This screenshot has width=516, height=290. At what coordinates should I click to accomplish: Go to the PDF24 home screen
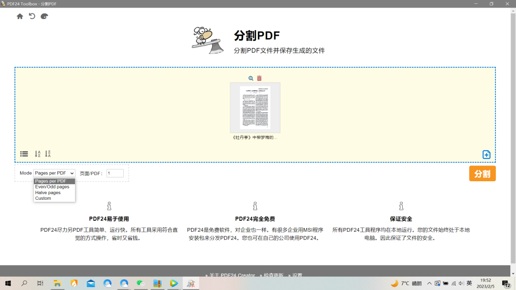[20, 16]
